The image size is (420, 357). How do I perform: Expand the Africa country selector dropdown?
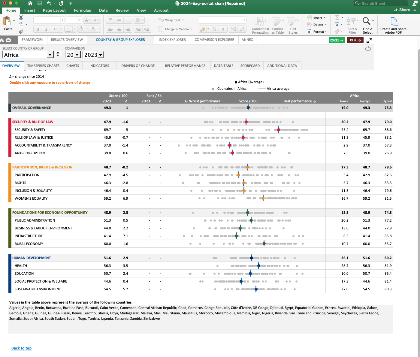point(50,55)
